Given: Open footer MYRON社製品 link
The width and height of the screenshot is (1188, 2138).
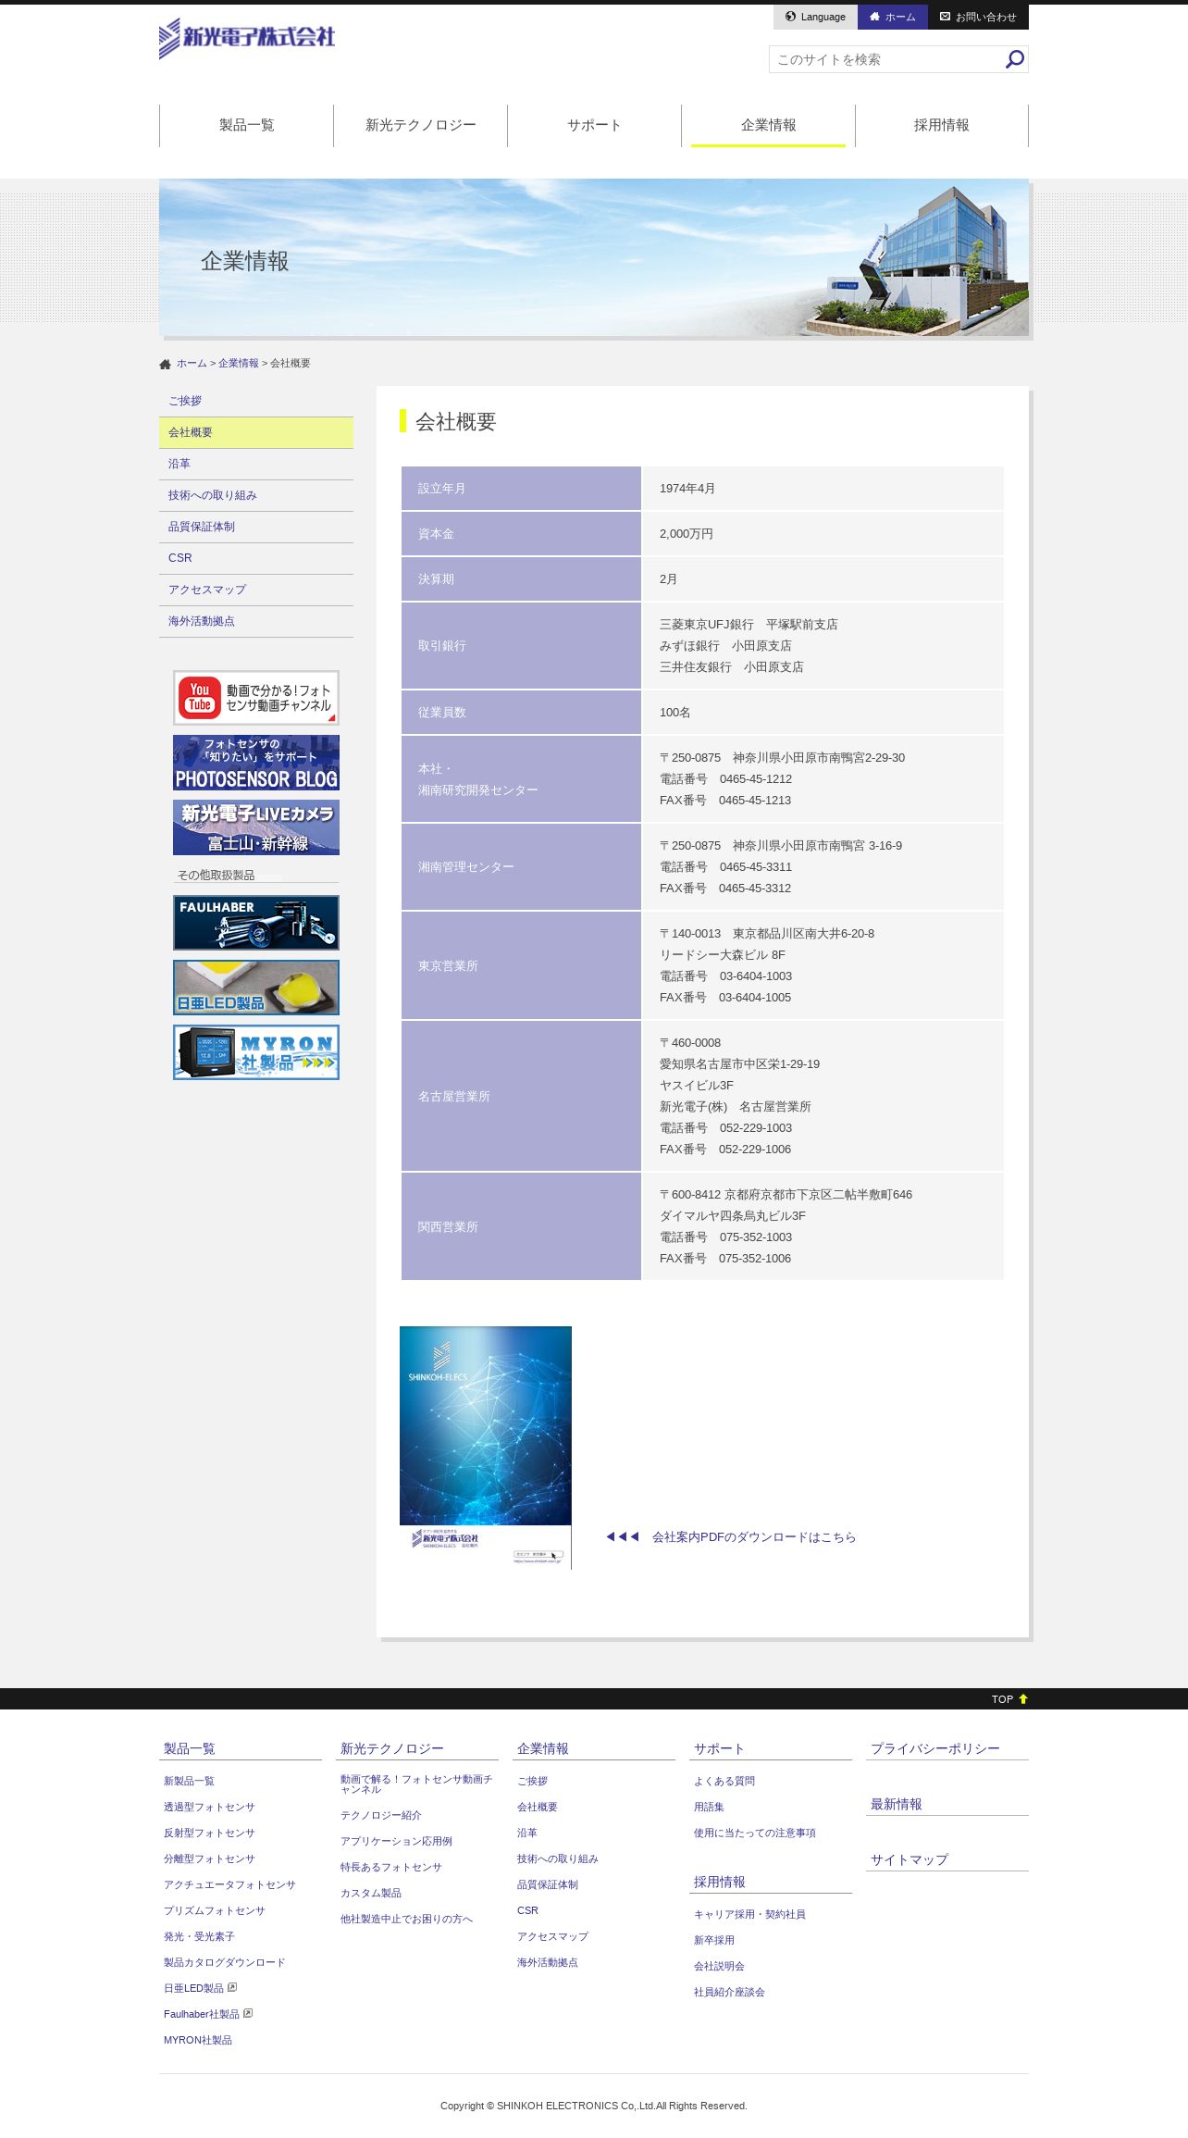Looking at the screenshot, I should pyautogui.click(x=198, y=2040).
